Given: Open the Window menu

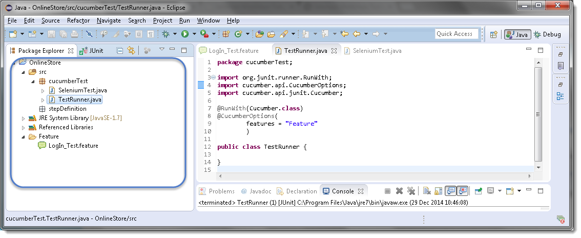Looking at the screenshot, I should pyautogui.click(x=208, y=21).
